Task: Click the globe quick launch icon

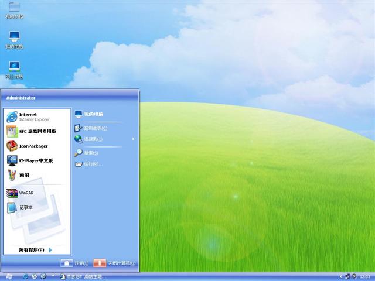Action: pos(35,276)
